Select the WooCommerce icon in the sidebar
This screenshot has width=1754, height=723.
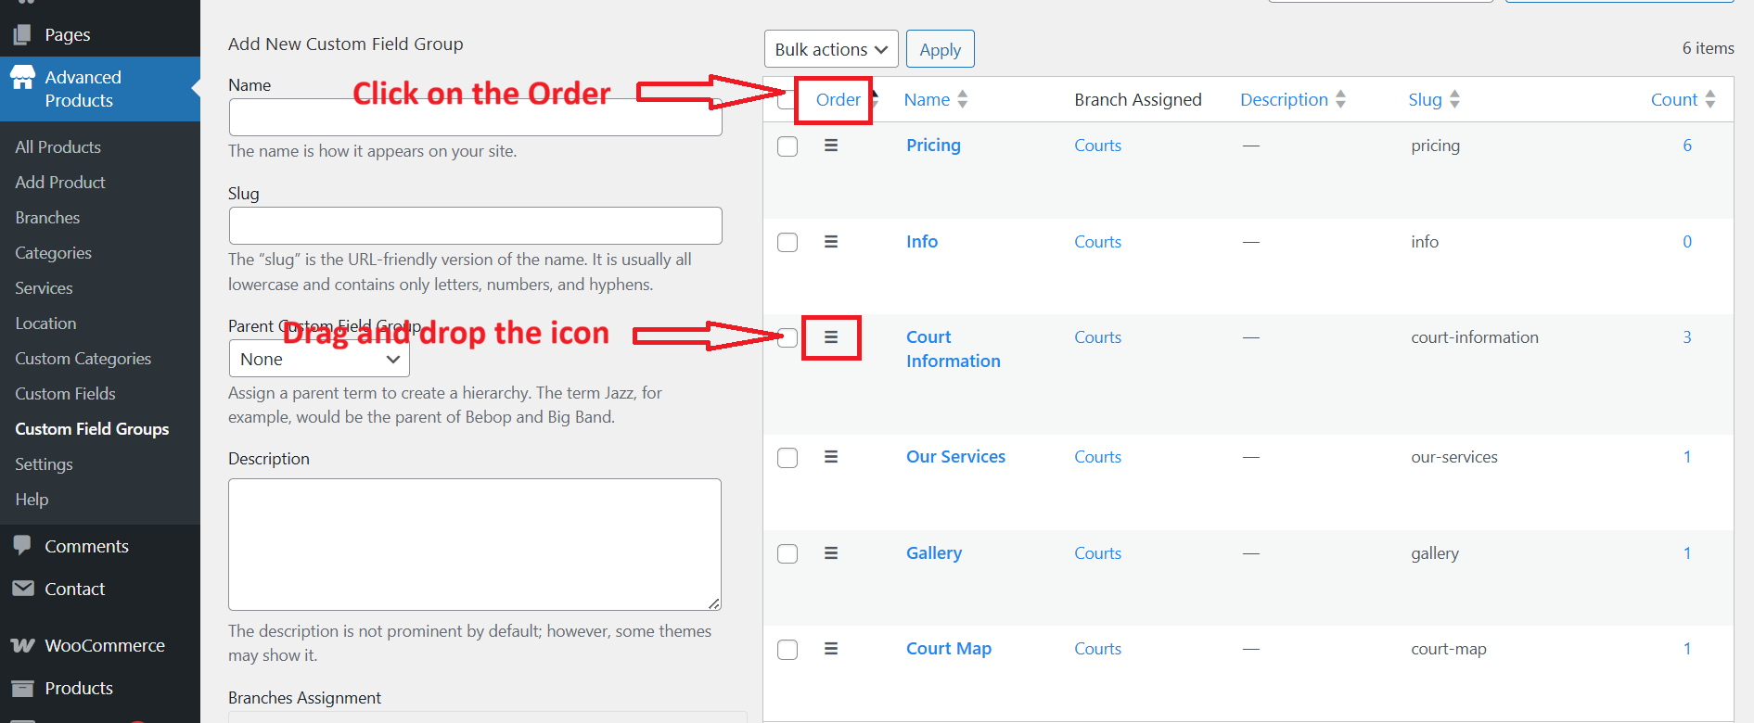click(x=22, y=645)
